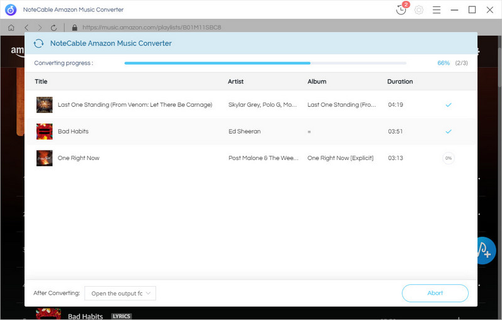
Task: Click the Last One Standing completed checkmark
Action: 448,105
